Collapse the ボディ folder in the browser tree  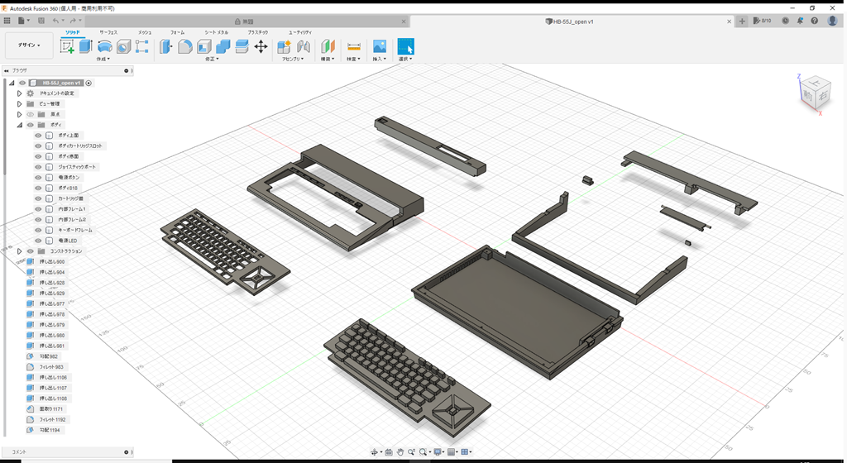tap(19, 125)
